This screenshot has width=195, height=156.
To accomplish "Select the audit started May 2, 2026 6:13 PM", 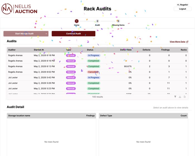I will click(x=97, y=66).
